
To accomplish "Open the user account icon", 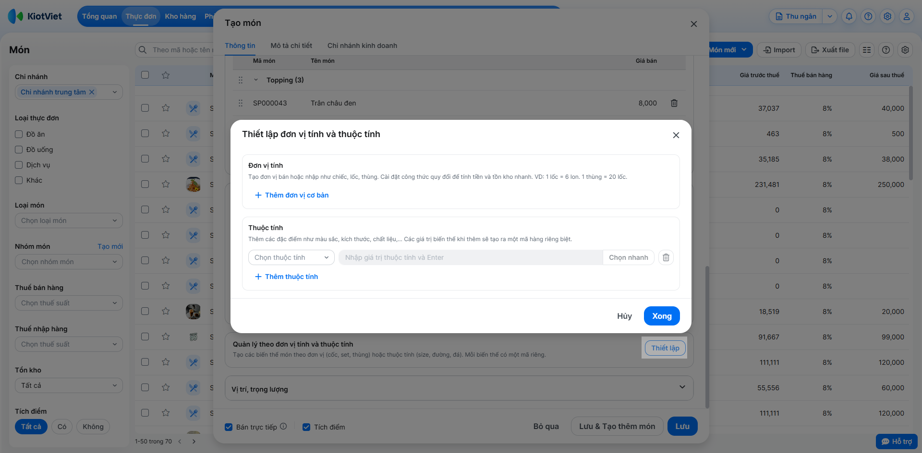I will pyautogui.click(x=907, y=16).
